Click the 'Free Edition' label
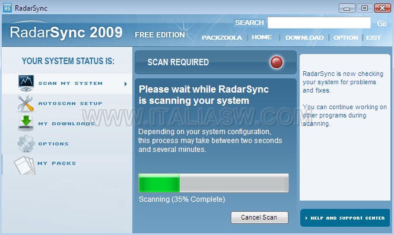The height and width of the screenshot is (235, 394). [160, 35]
